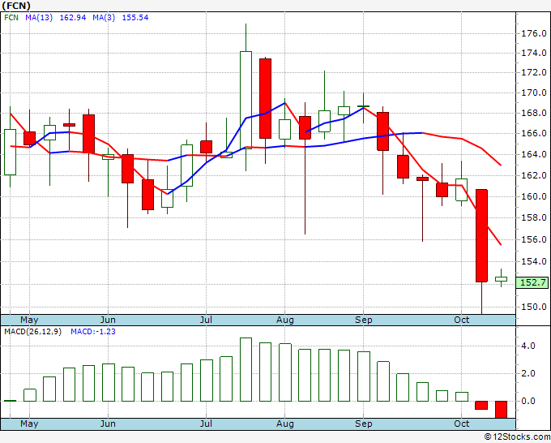The width and height of the screenshot is (551, 443).
Task: Click the 155.54 moving average value
Action: (x=135, y=18)
